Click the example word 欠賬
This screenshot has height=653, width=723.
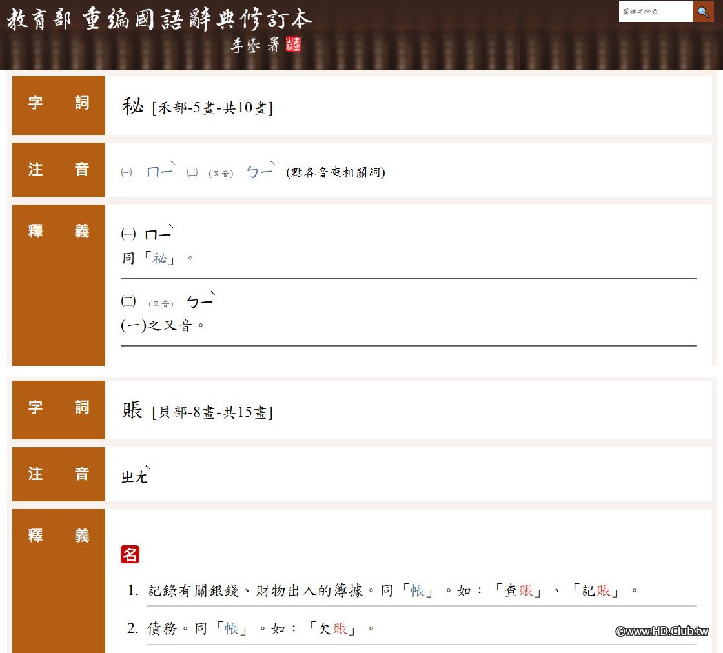333,628
